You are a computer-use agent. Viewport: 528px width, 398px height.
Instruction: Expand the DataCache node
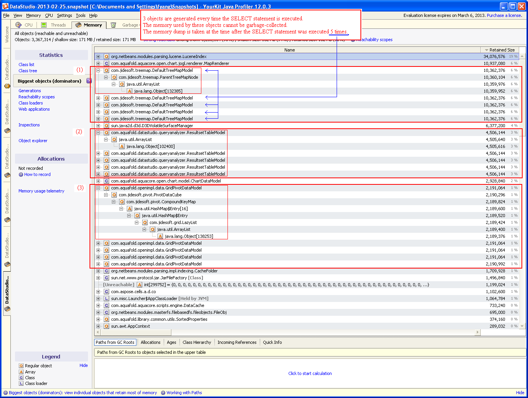[98, 305]
